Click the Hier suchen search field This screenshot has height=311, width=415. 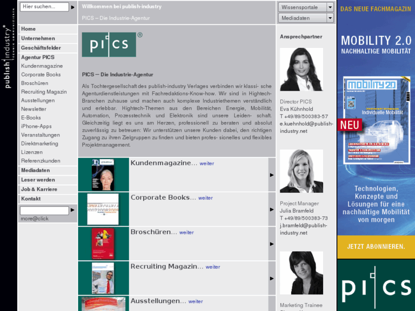click(45, 7)
